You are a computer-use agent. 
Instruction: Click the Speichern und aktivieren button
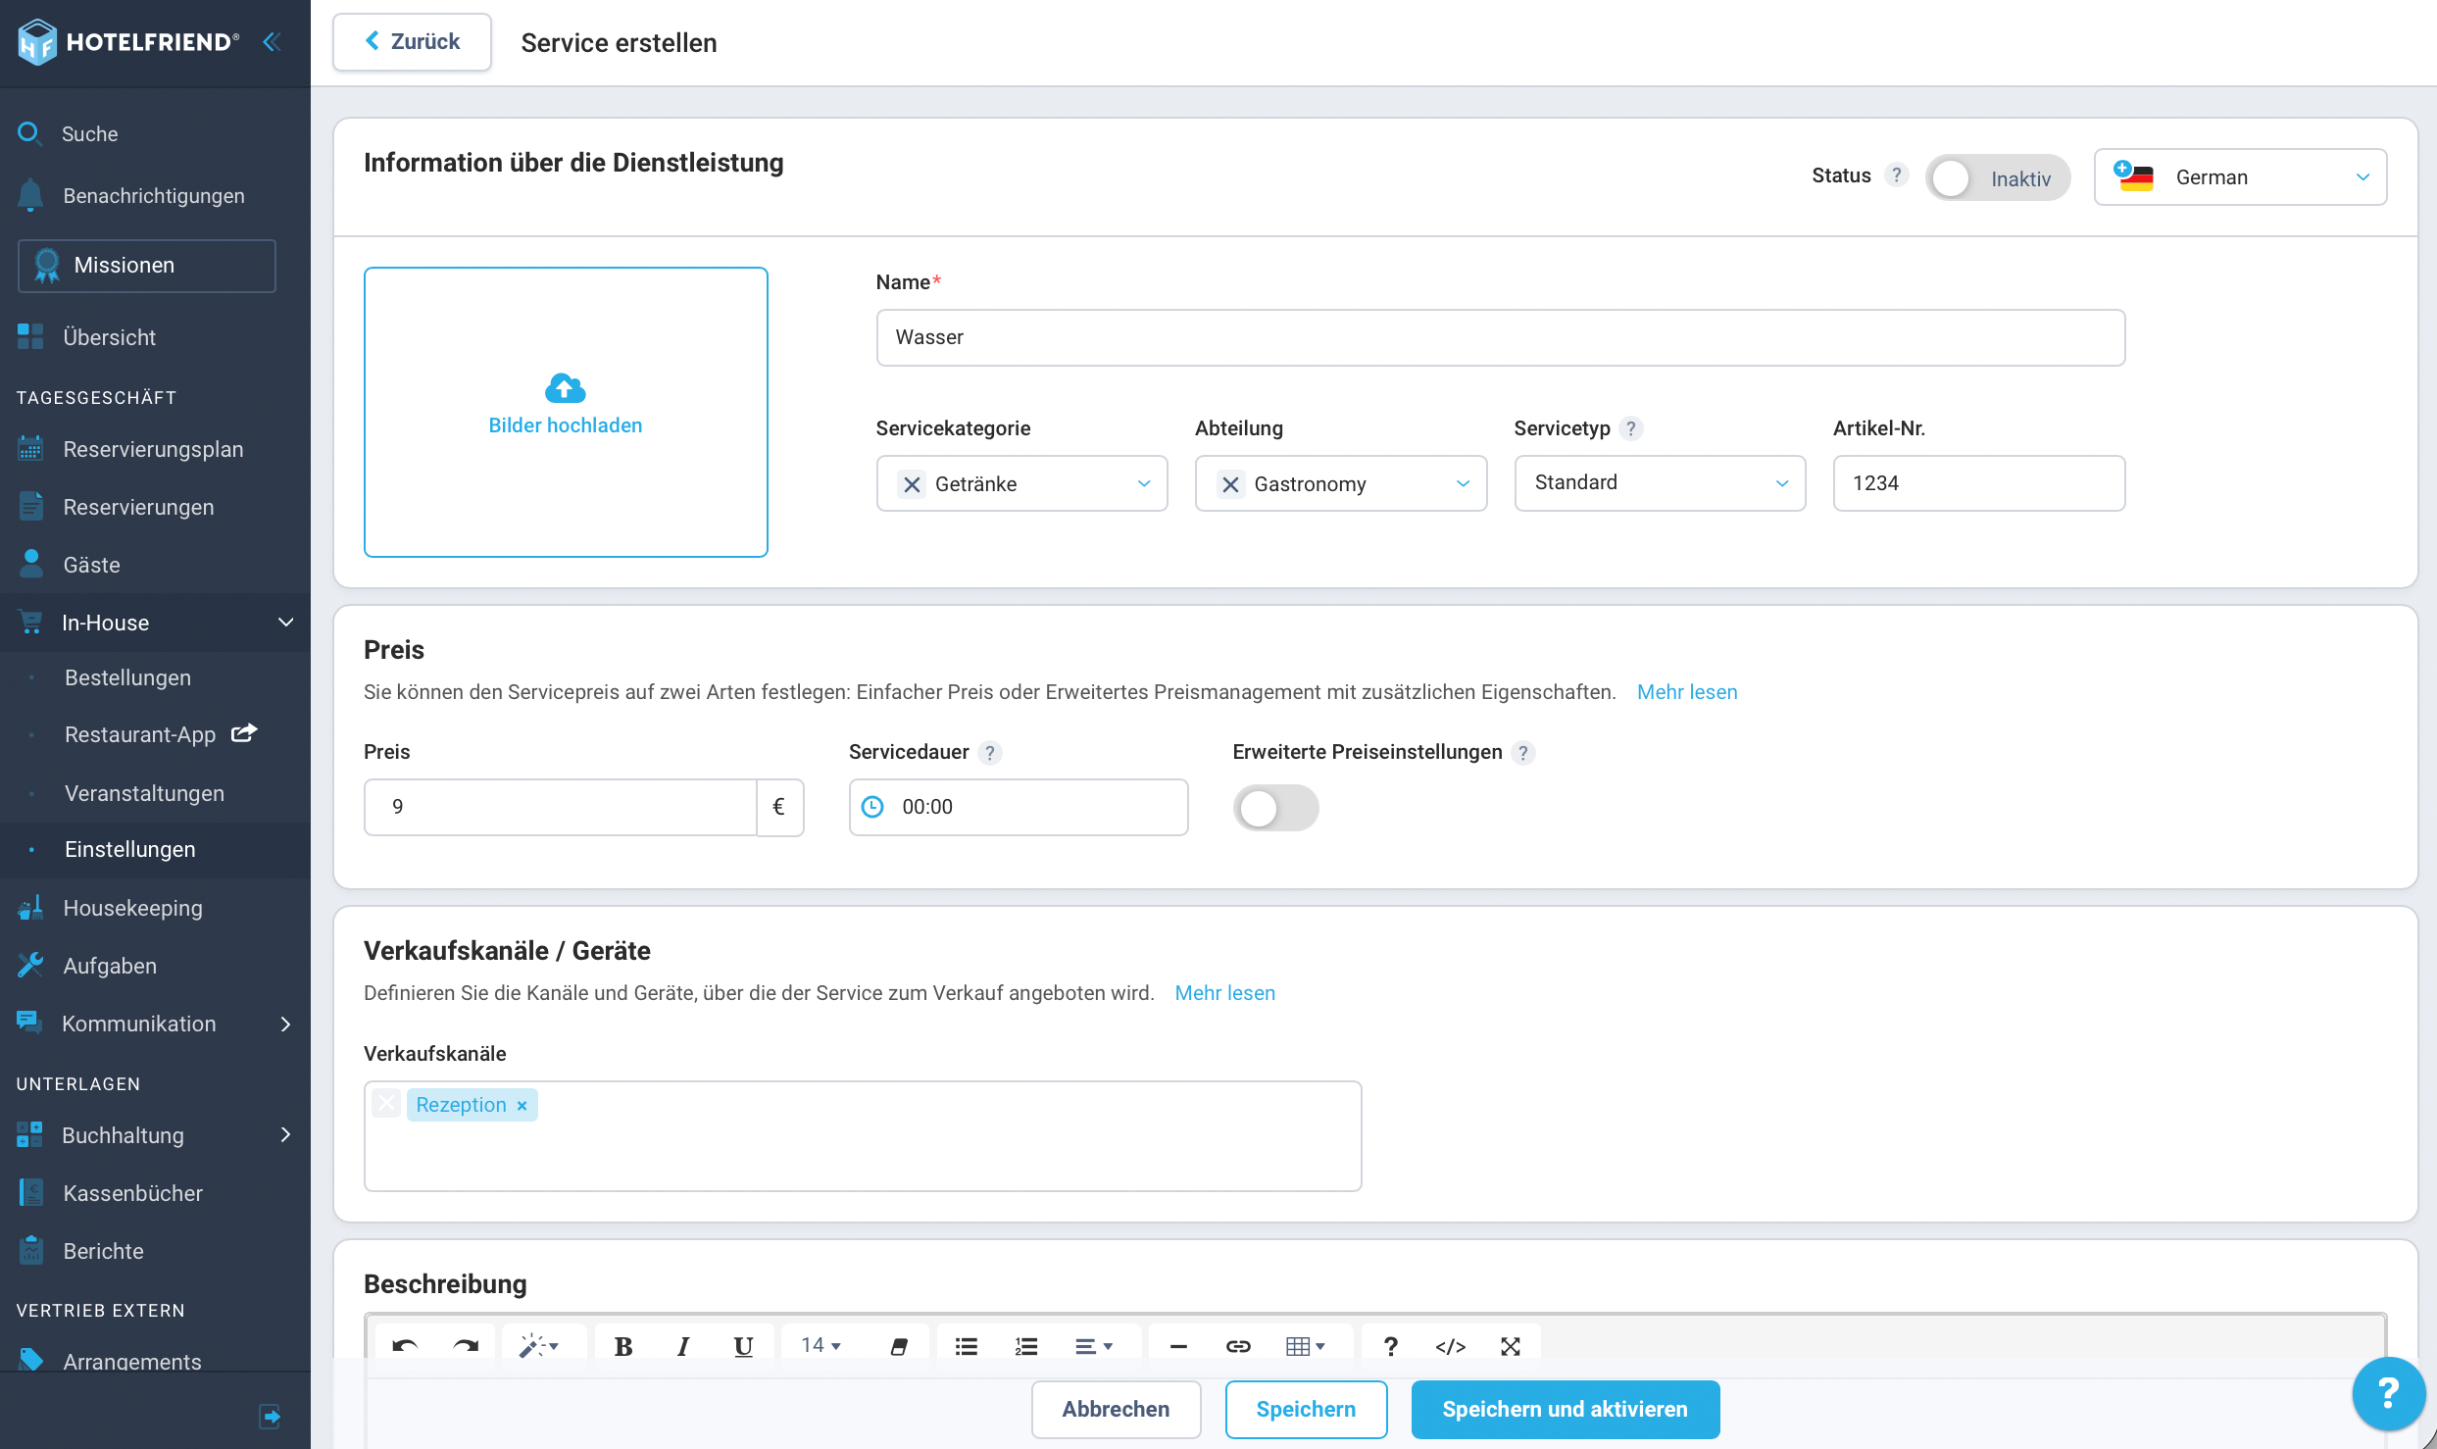point(1565,1409)
